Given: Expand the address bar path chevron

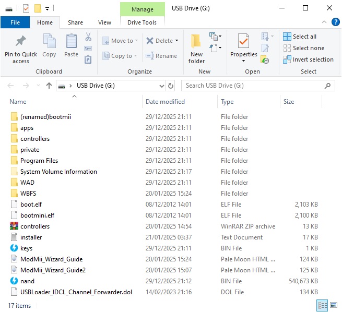Looking at the screenshot, I should pyautogui.click(x=70, y=86).
